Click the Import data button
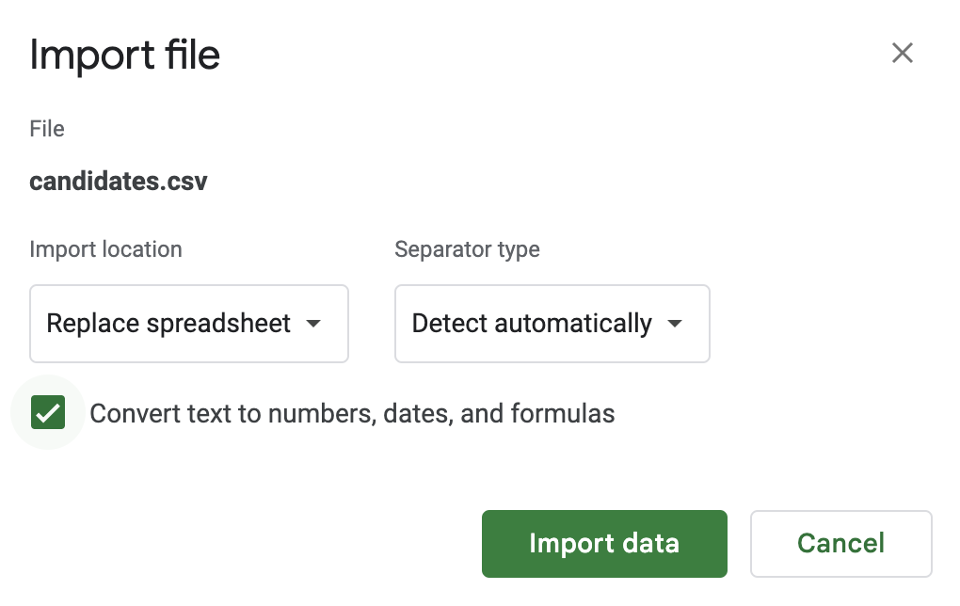Screen dimensions: 960x606 click(x=604, y=544)
